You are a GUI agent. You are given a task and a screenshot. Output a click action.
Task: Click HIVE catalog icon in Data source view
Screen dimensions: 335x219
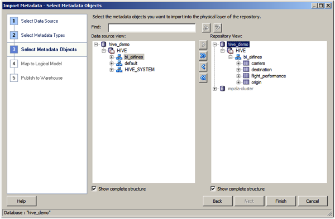pyautogui.click(x=112, y=51)
